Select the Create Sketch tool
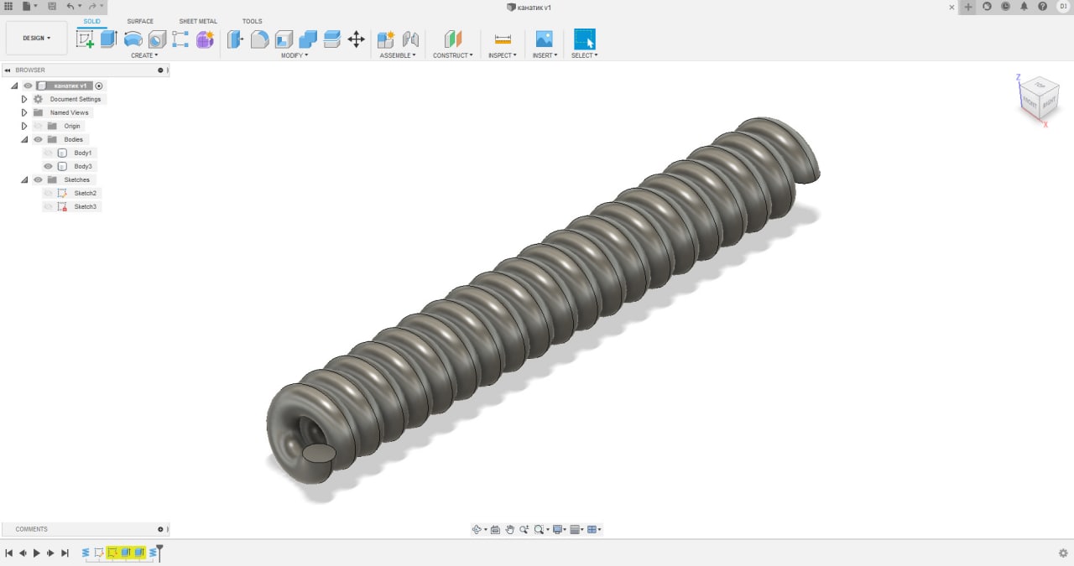The width and height of the screenshot is (1074, 566). (x=85, y=39)
